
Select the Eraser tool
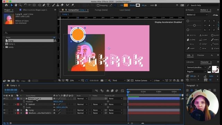tap(62, 5)
